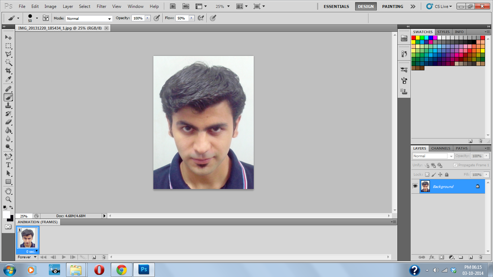This screenshot has height=277, width=493.
Task: Switch to the Channels tab
Action: [x=441, y=148]
